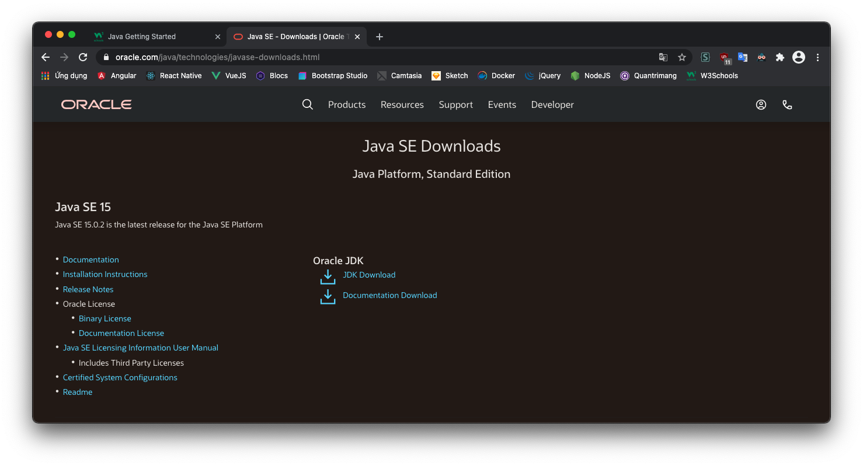This screenshot has width=863, height=466.
Task: Open the Quantrimang bookmark
Action: coord(648,76)
